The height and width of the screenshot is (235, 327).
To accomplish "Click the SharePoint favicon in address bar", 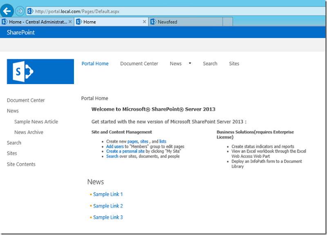I will pos(30,11).
